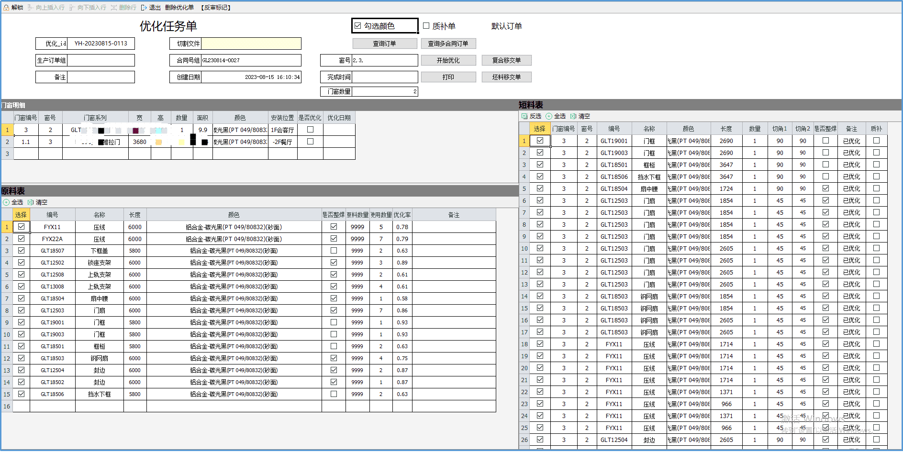Uncheck 选择 box for FYX11 in 原料表

click(x=22, y=227)
